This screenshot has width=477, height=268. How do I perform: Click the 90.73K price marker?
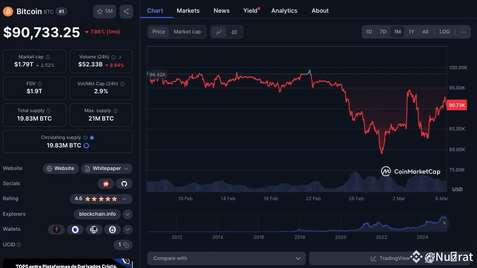coord(457,105)
